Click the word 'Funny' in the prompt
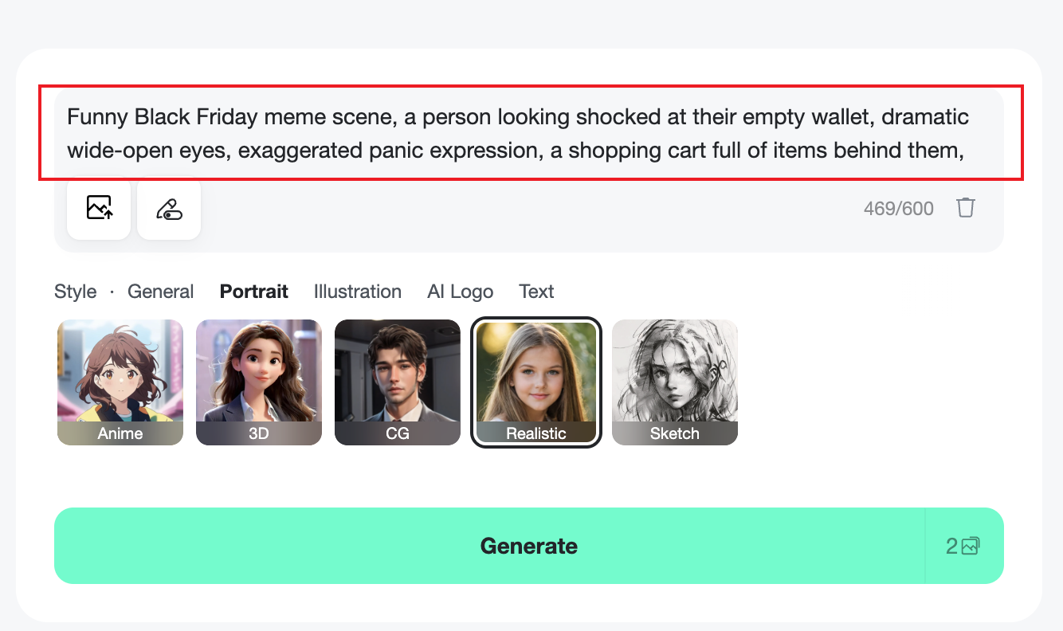 (97, 117)
